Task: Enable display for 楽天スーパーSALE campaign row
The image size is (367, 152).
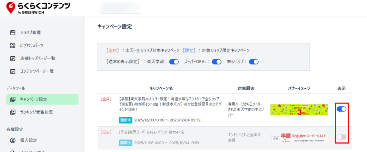Action: [x=342, y=137]
